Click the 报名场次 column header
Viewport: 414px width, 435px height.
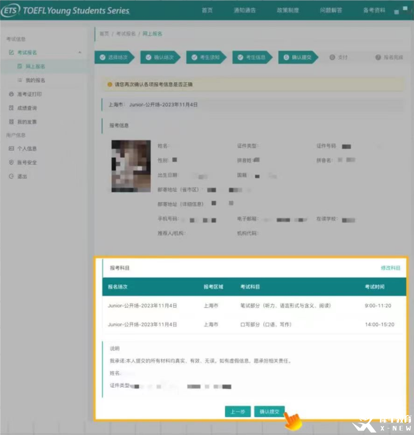coord(118,287)
